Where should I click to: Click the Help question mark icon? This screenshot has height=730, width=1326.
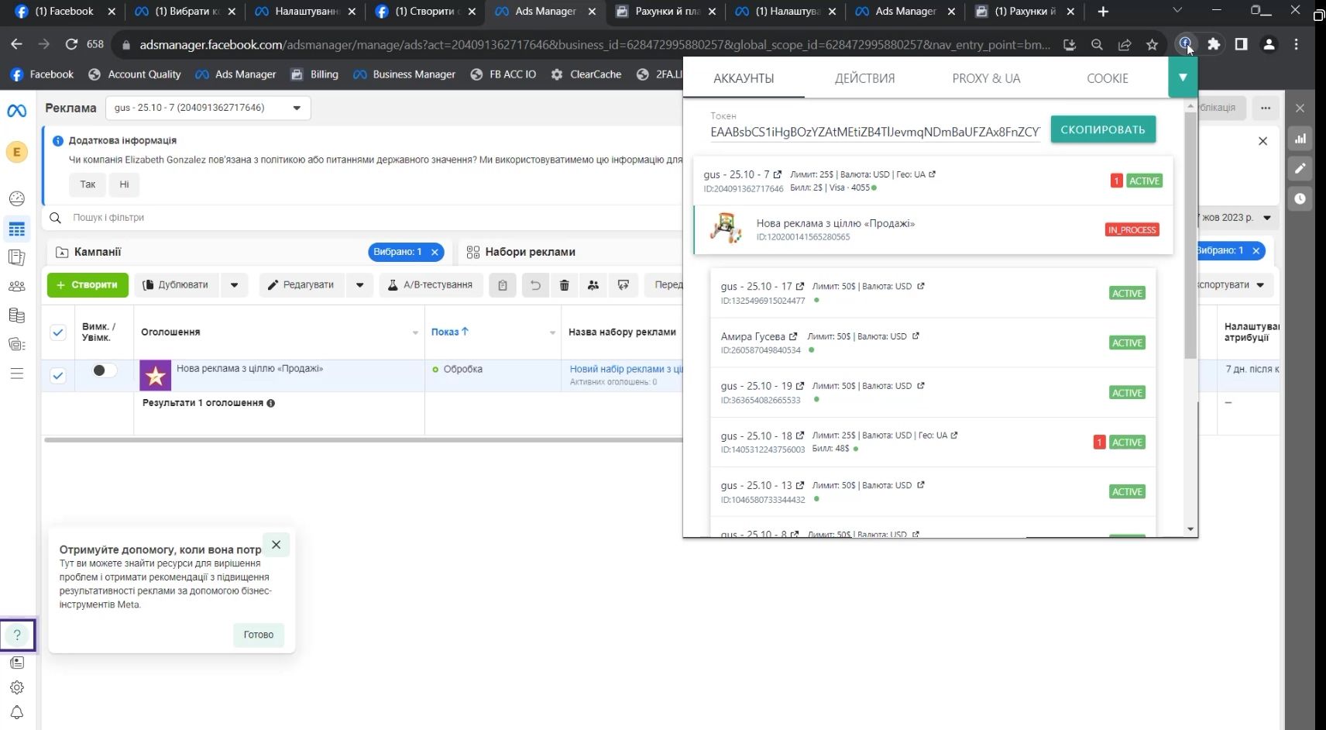pyautogui.click(x=17, y=635)
